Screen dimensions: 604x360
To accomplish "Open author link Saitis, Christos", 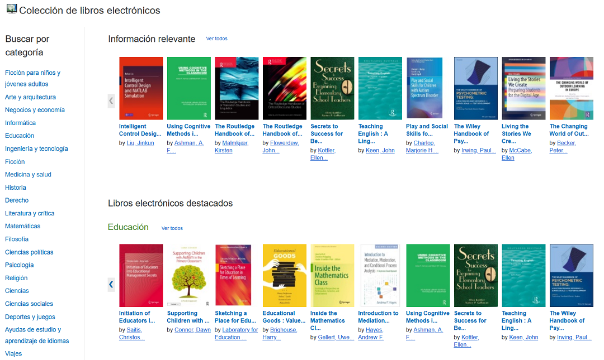I will 132,333.
